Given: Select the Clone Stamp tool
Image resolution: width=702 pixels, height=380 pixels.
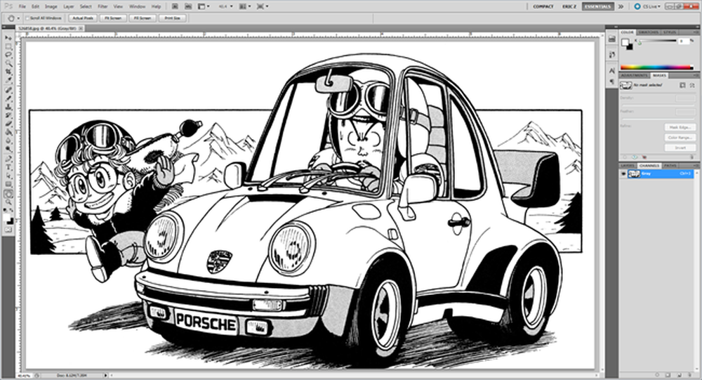Looking at the screenshot, I should click(x=8, y=107).
